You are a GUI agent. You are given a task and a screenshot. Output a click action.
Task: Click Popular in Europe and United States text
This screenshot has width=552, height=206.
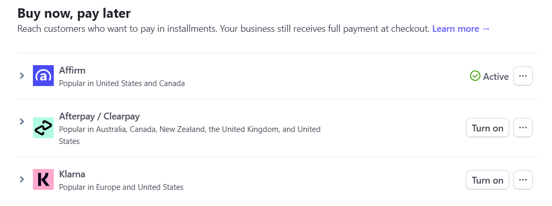click(x=121, y=187)
